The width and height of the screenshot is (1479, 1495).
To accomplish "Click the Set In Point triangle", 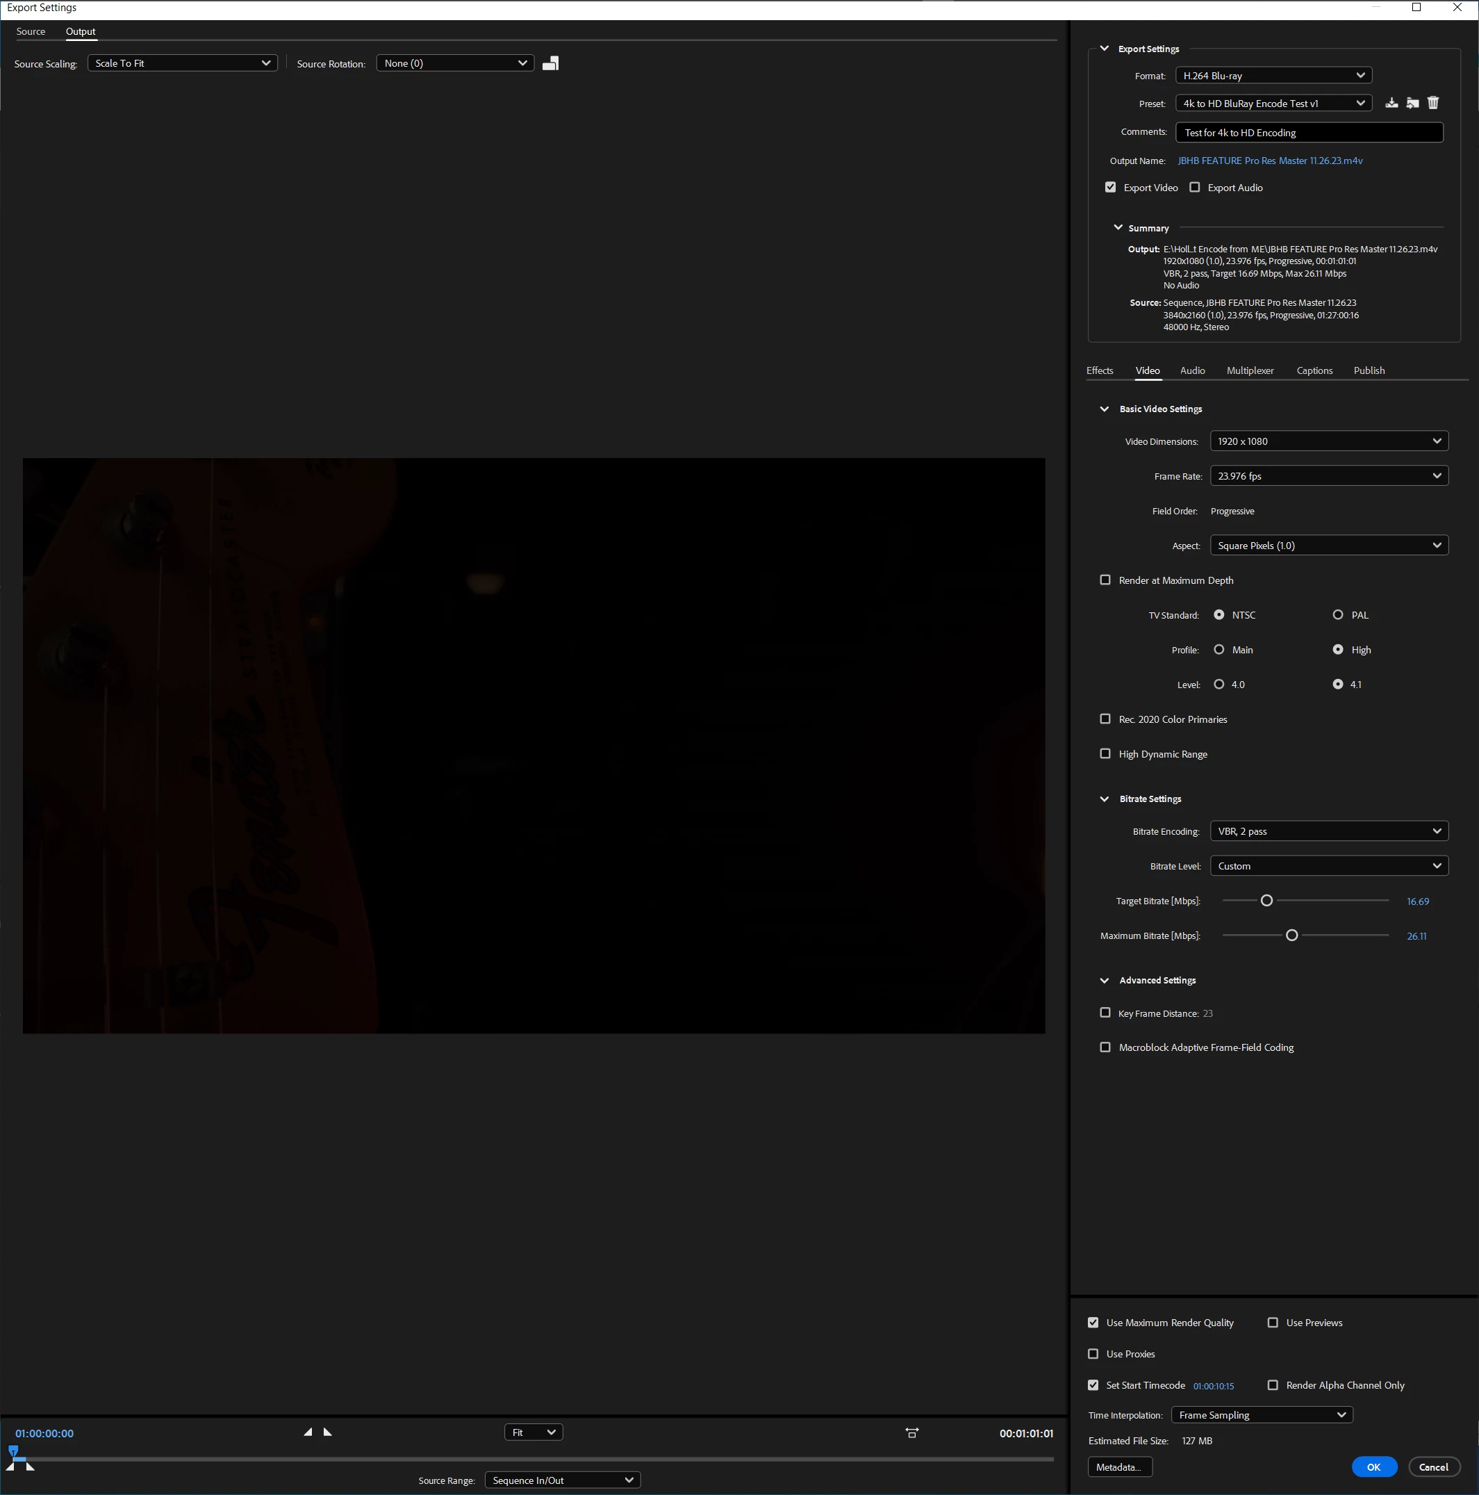I will (x=308, y=1432).
